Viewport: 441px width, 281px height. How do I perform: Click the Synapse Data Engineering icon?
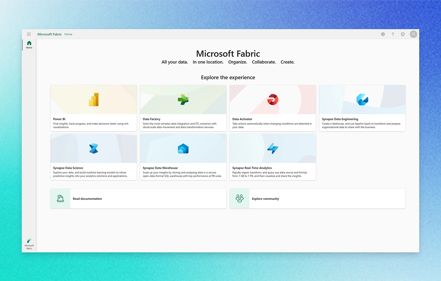tap(362, 100)
